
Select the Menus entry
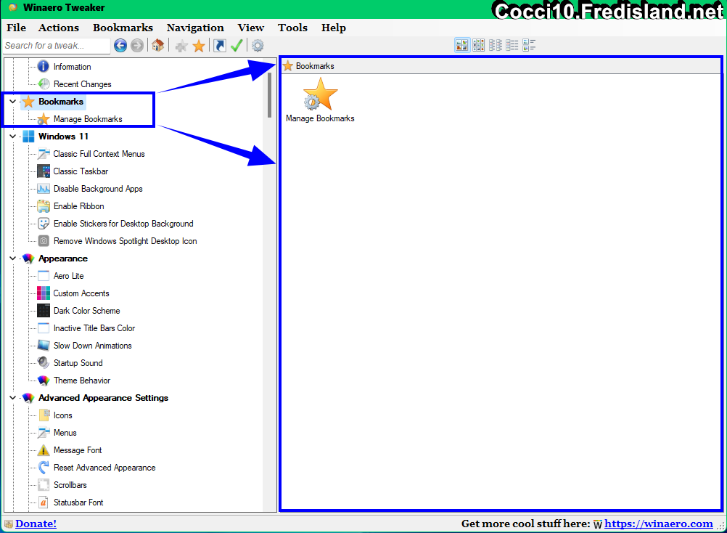(65, 433)
